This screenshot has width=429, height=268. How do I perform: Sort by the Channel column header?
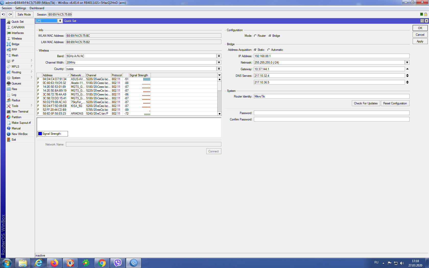pyautogui.click(x=98, y=75)
